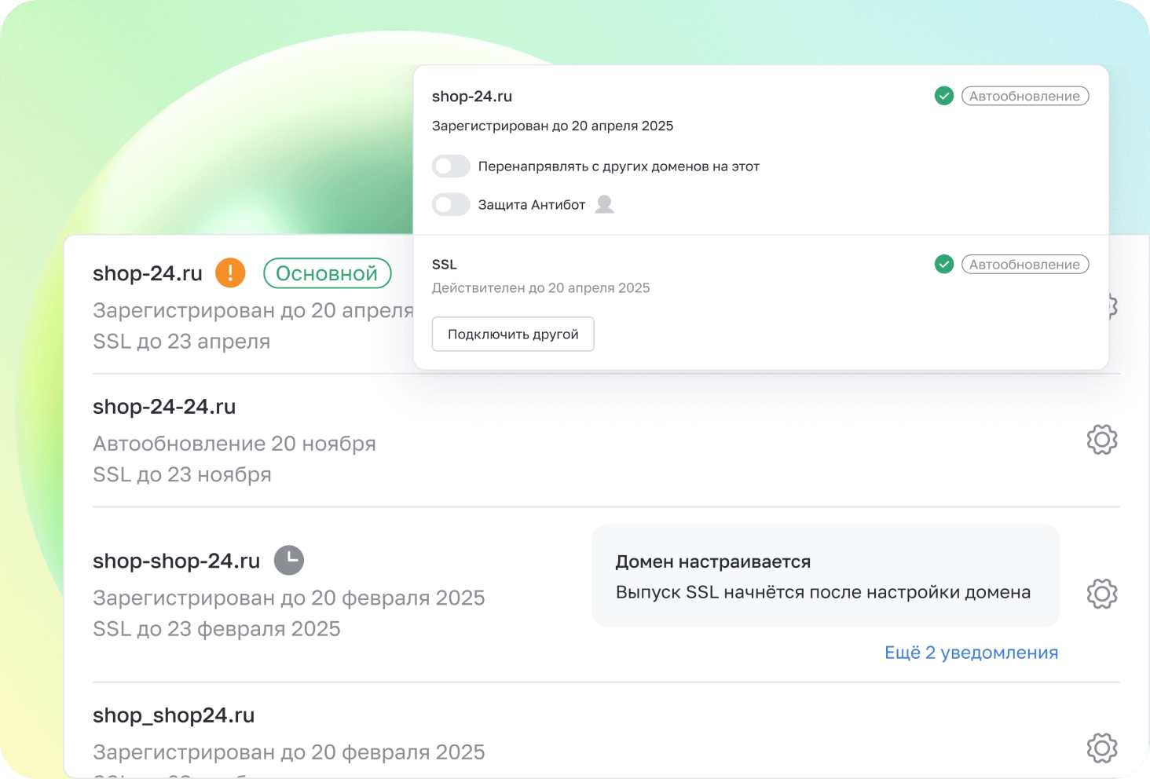Click Автообновление badge for domain registration
Image resolution: width=1150 pixels, height=779 pixels.
coord(1024,96)
